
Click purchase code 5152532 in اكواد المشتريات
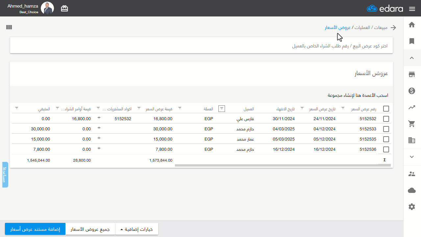tap(123, 119)
